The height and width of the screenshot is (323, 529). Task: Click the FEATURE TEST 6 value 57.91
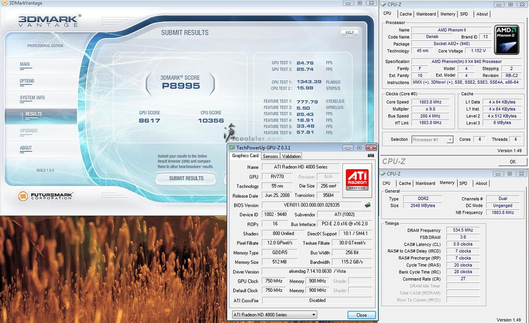point(305,133)
